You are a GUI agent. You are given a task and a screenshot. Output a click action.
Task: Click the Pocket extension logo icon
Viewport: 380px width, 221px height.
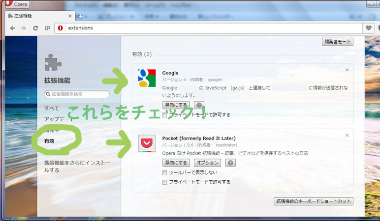click(147, 143)
